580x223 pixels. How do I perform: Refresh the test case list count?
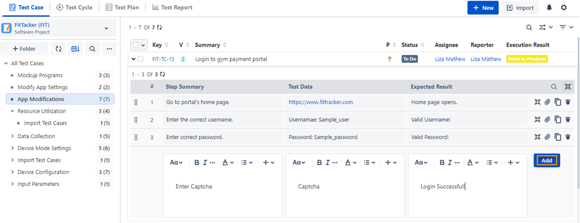[x=159, y=27]
